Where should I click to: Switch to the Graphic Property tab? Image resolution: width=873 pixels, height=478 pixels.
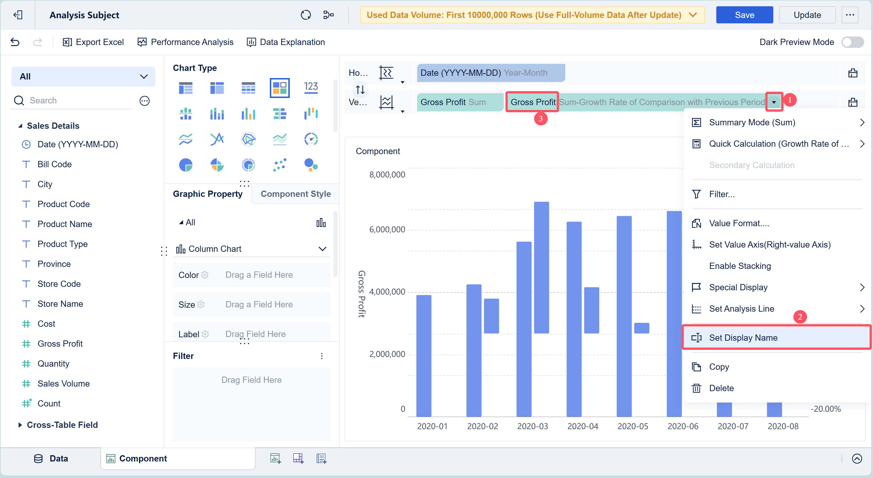tap(208, 194)
